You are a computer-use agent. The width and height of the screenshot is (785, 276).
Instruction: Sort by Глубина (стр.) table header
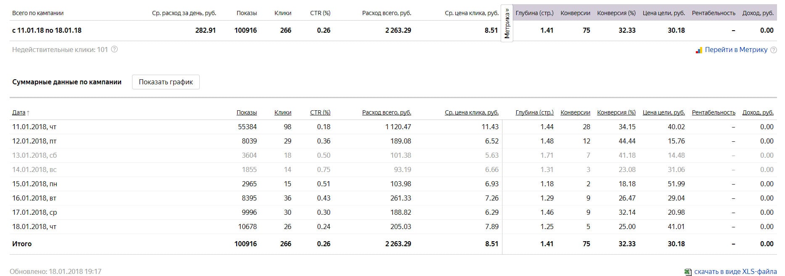click(x=534, y=112)
